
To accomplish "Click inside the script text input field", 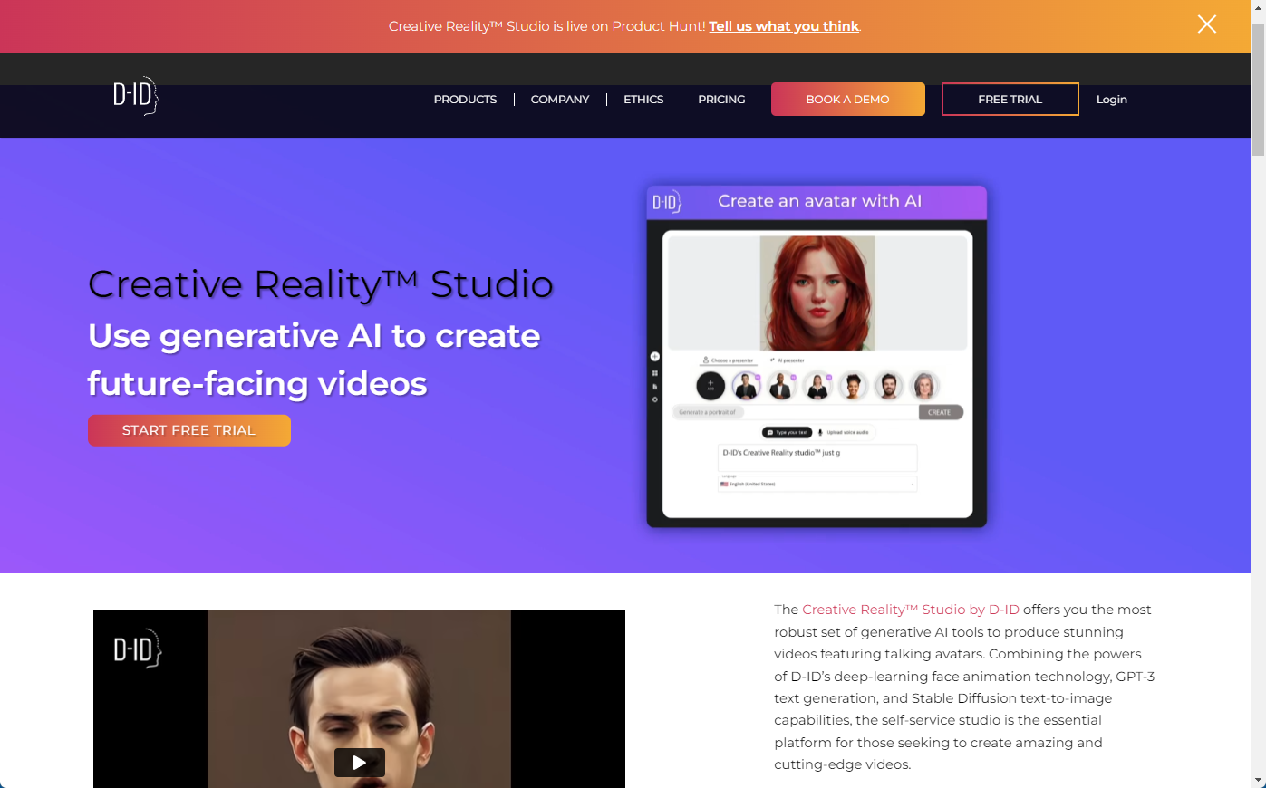I will click(x=817, y=457).
